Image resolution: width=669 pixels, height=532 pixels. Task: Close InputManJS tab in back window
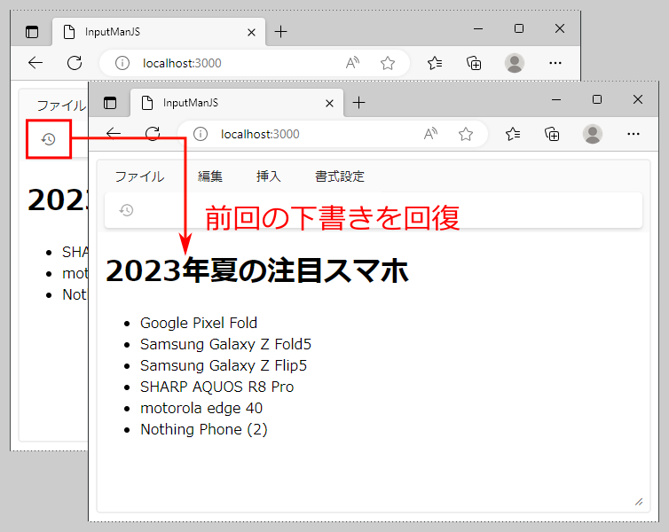(x=251, y=33)
